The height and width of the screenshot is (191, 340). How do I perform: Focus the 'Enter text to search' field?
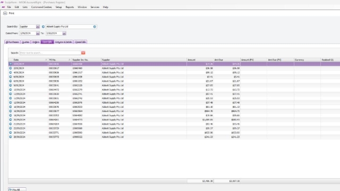coord(50,53)
